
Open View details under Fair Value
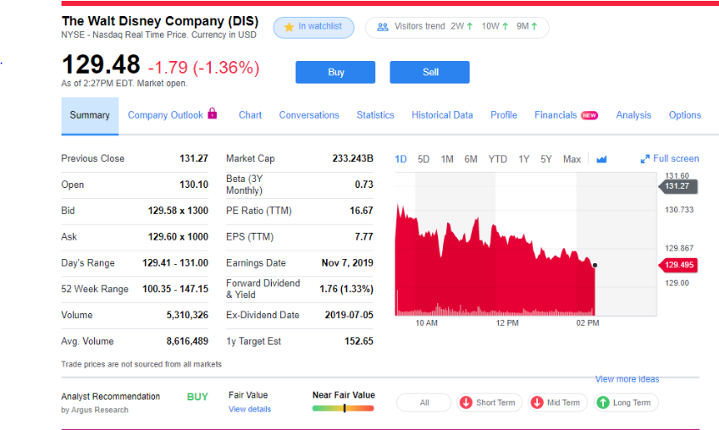(x=250, y=409)
